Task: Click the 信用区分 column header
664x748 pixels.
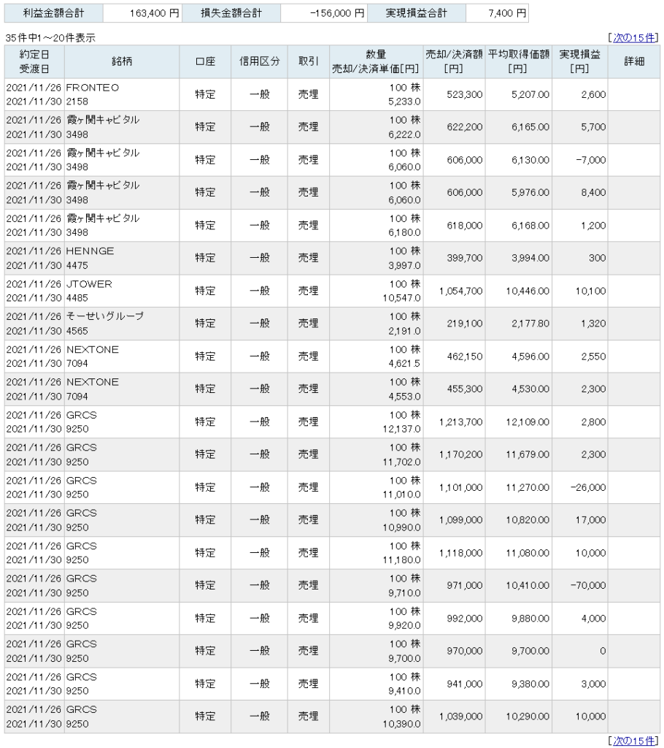Action: click(259, 61)
